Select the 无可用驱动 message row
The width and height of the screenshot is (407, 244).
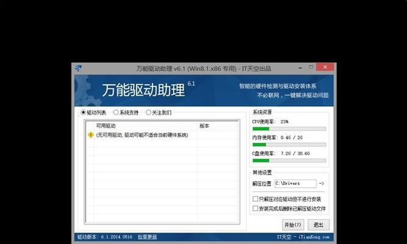(162, 135)
